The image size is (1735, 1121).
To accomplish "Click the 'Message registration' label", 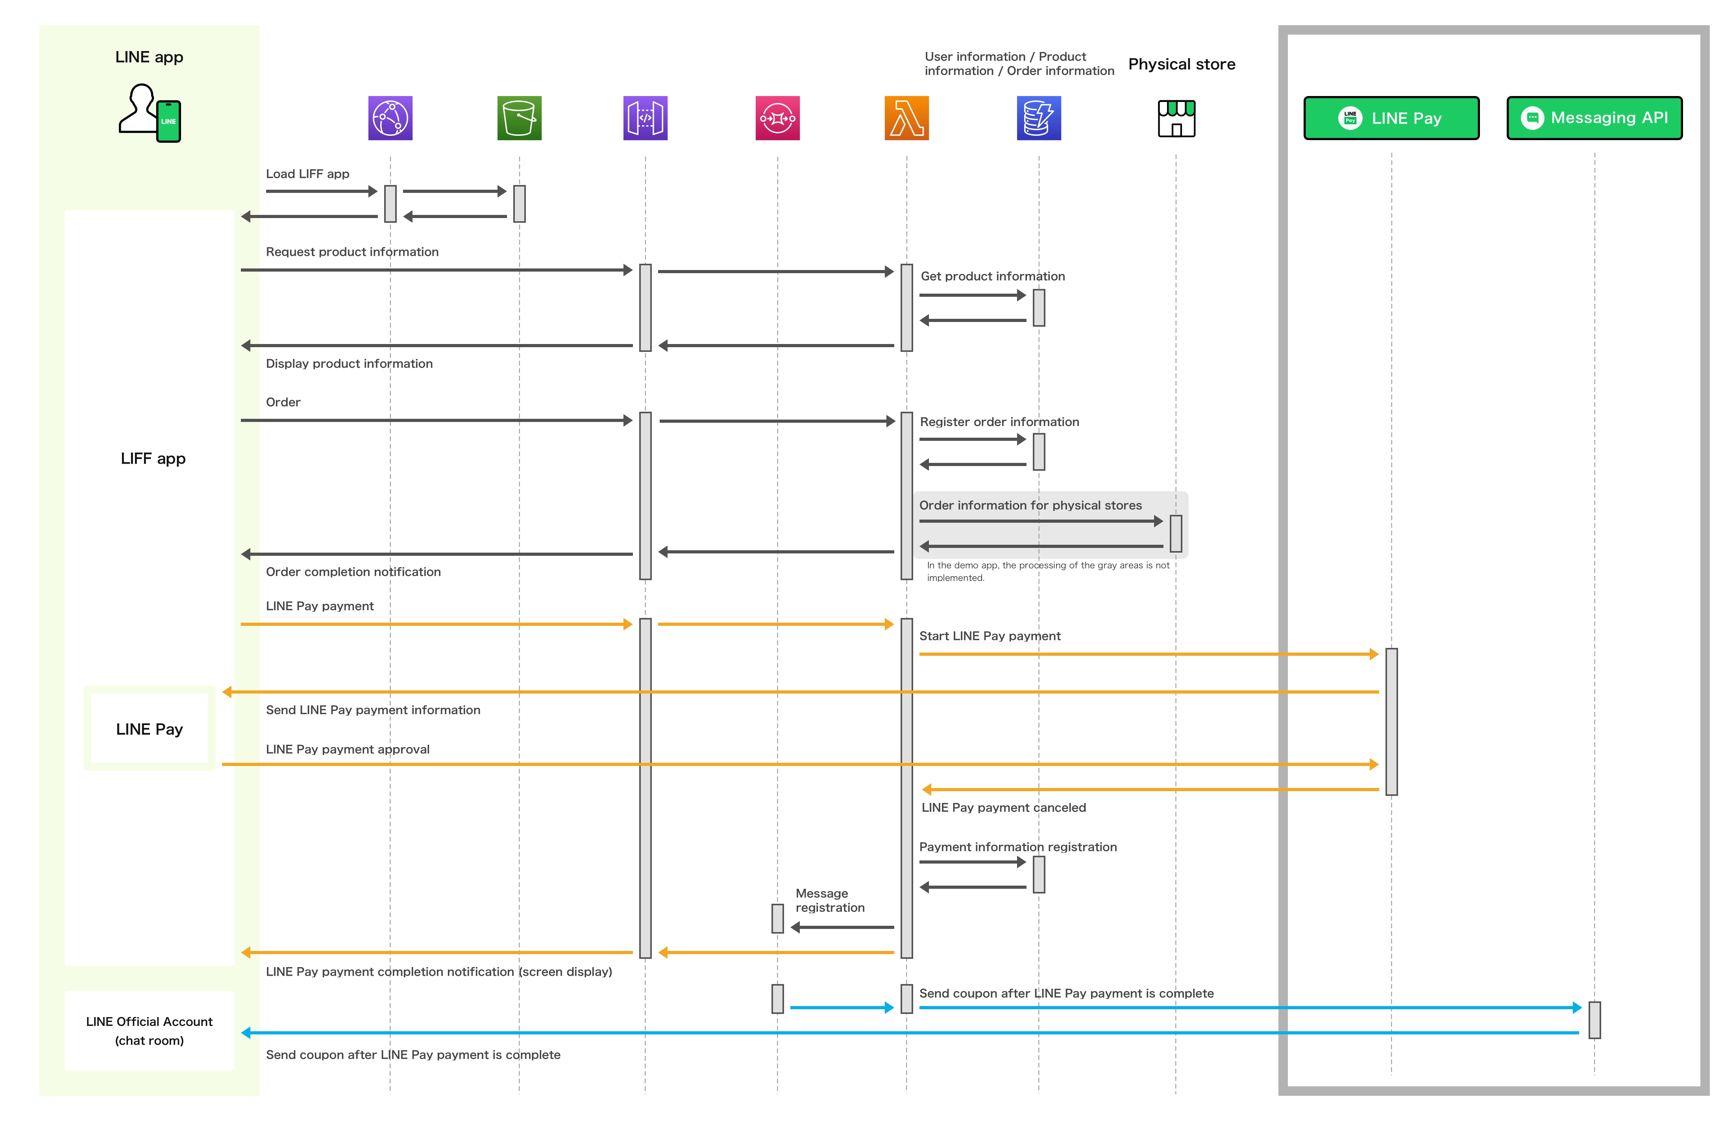I will [x=830, y=901].
